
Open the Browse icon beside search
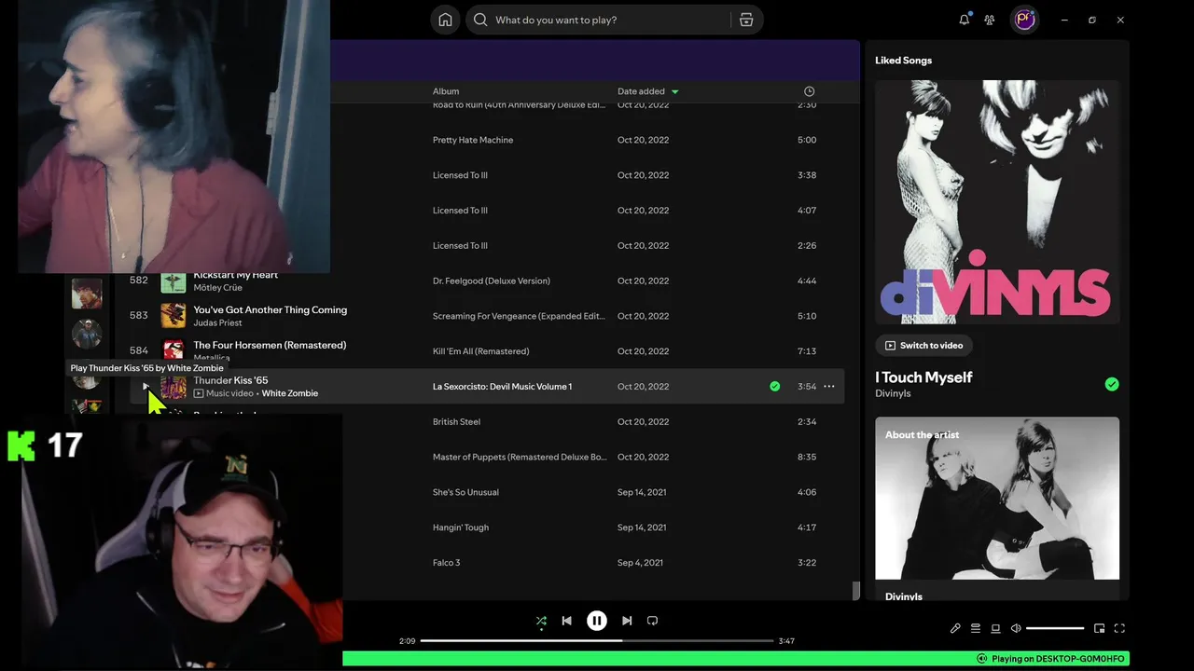(x=746, y=20)
